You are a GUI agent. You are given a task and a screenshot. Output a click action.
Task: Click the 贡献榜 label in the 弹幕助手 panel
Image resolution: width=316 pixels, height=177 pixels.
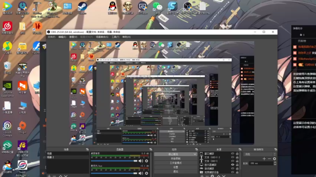[302, 41]
